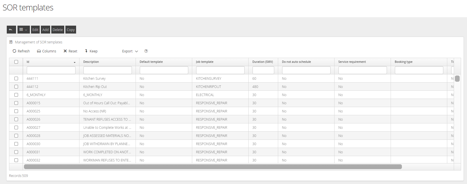Click the Delete button
Screen dimensions: 467x184
(58, 30)
